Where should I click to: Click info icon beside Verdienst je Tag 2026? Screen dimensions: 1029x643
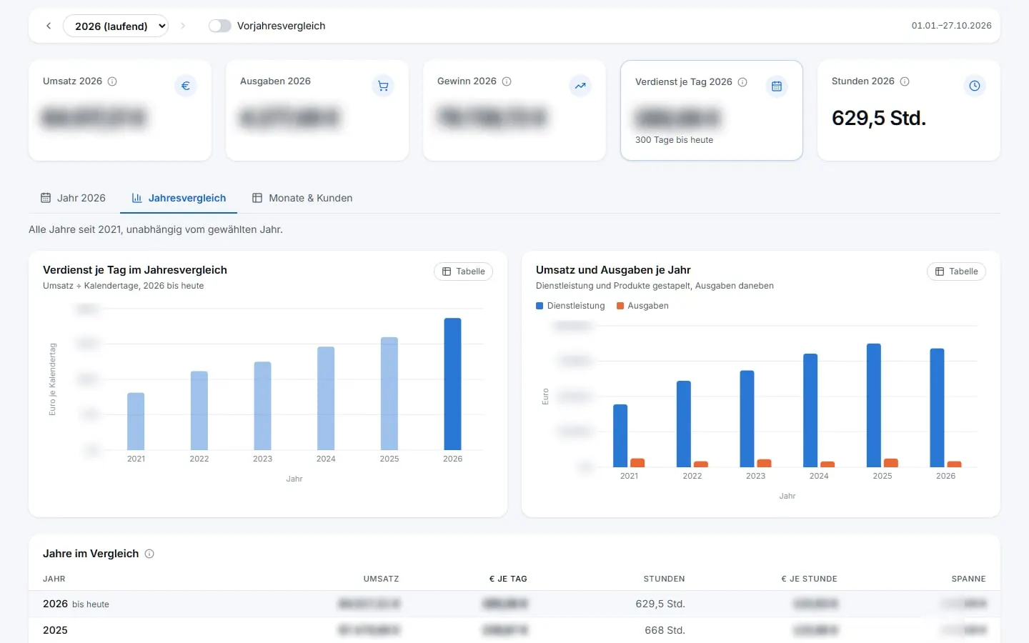pyautogui.click(x=742, y=82)
